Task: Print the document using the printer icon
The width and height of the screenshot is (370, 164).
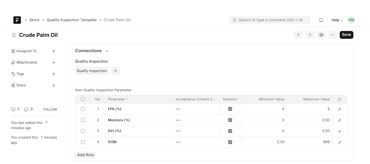Action: click(321, 35)
